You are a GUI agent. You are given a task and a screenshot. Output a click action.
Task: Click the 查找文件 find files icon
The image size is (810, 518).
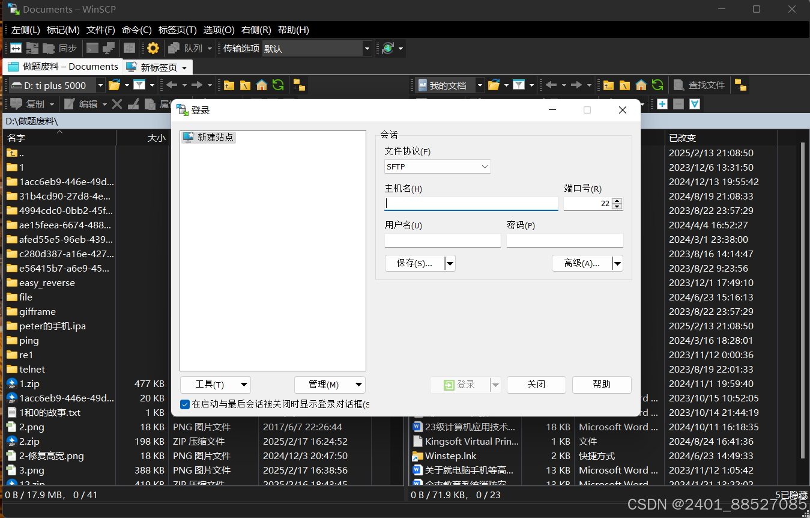click(x=679, y=85)
